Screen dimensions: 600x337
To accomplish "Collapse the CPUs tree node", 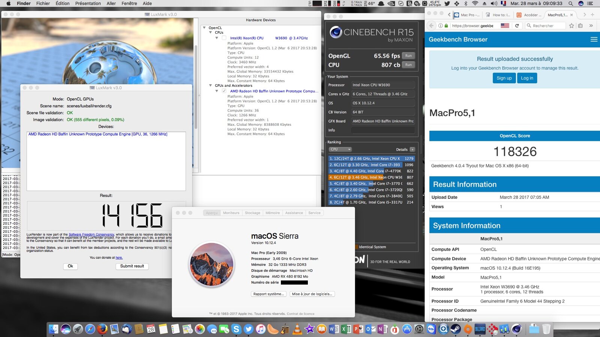I will 211,33.
